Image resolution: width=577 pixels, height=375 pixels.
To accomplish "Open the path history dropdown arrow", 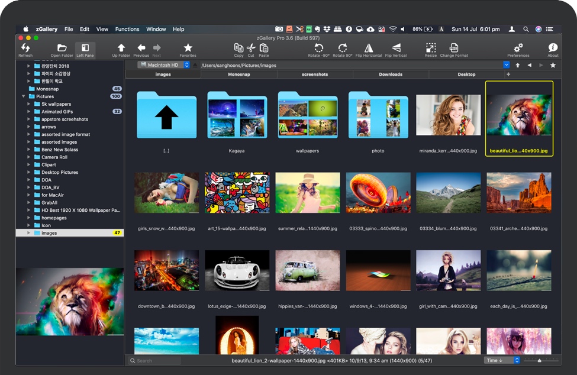I will click(x=507, y=64).
